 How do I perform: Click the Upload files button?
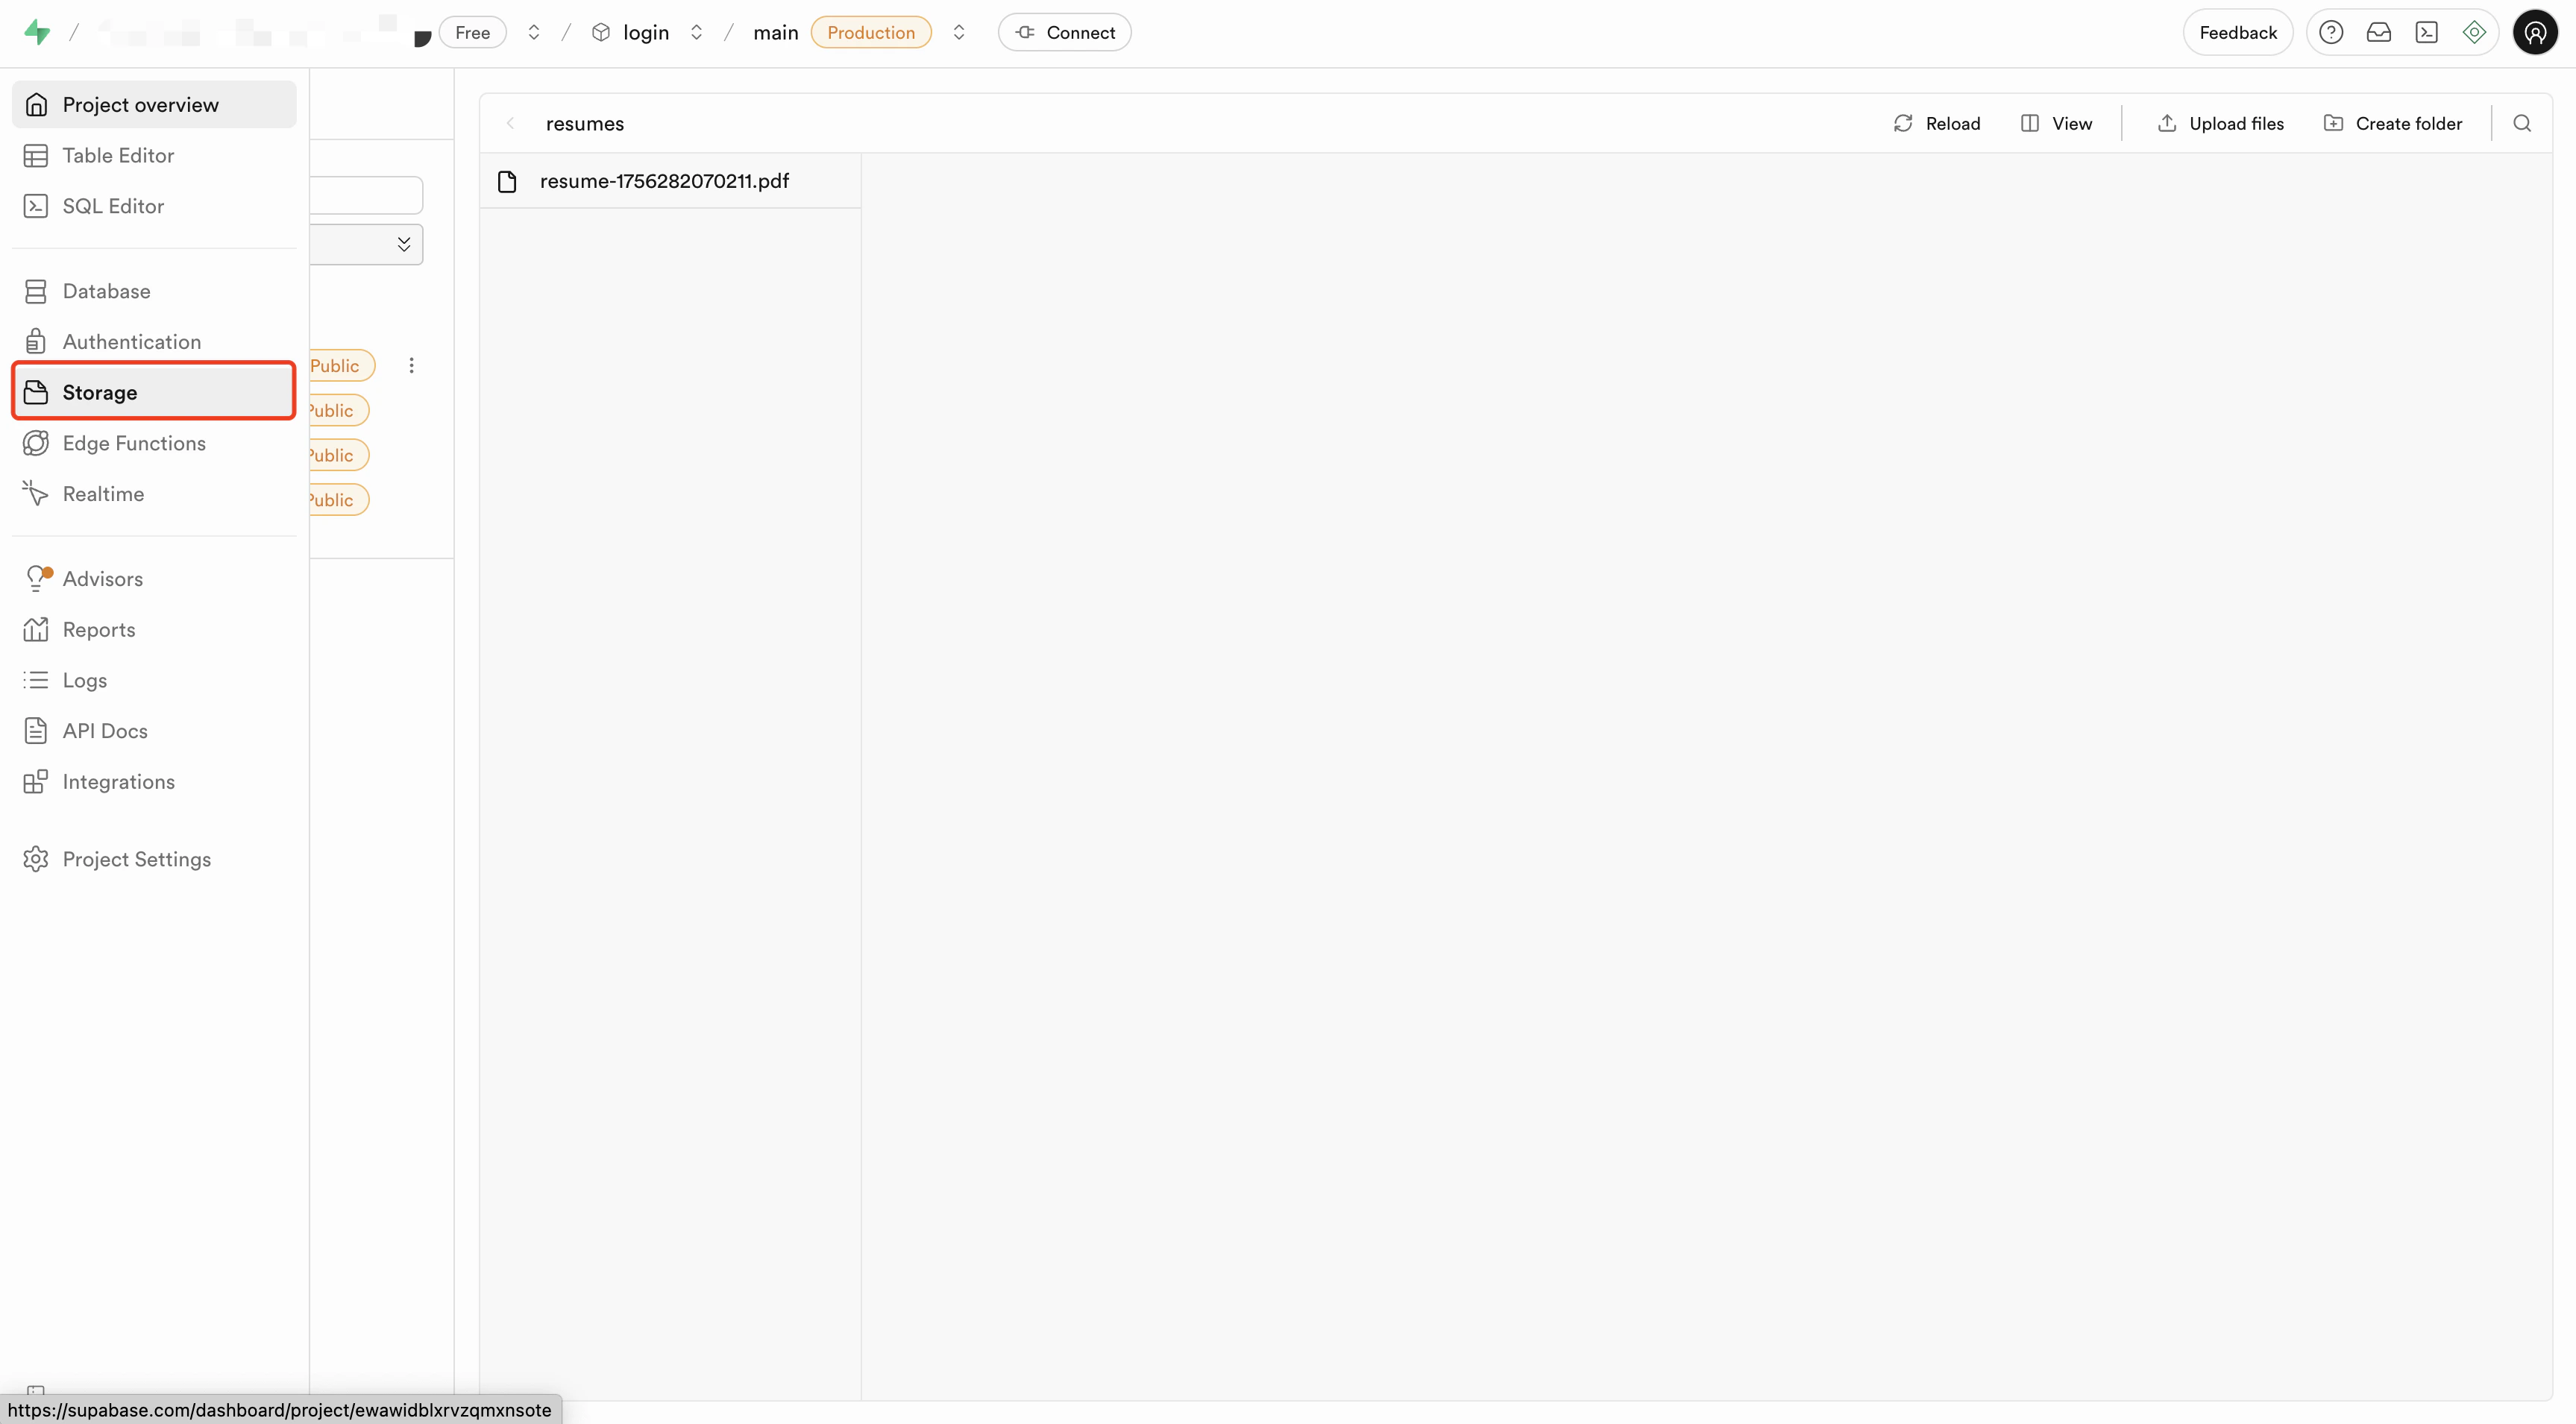[2220, 123]
